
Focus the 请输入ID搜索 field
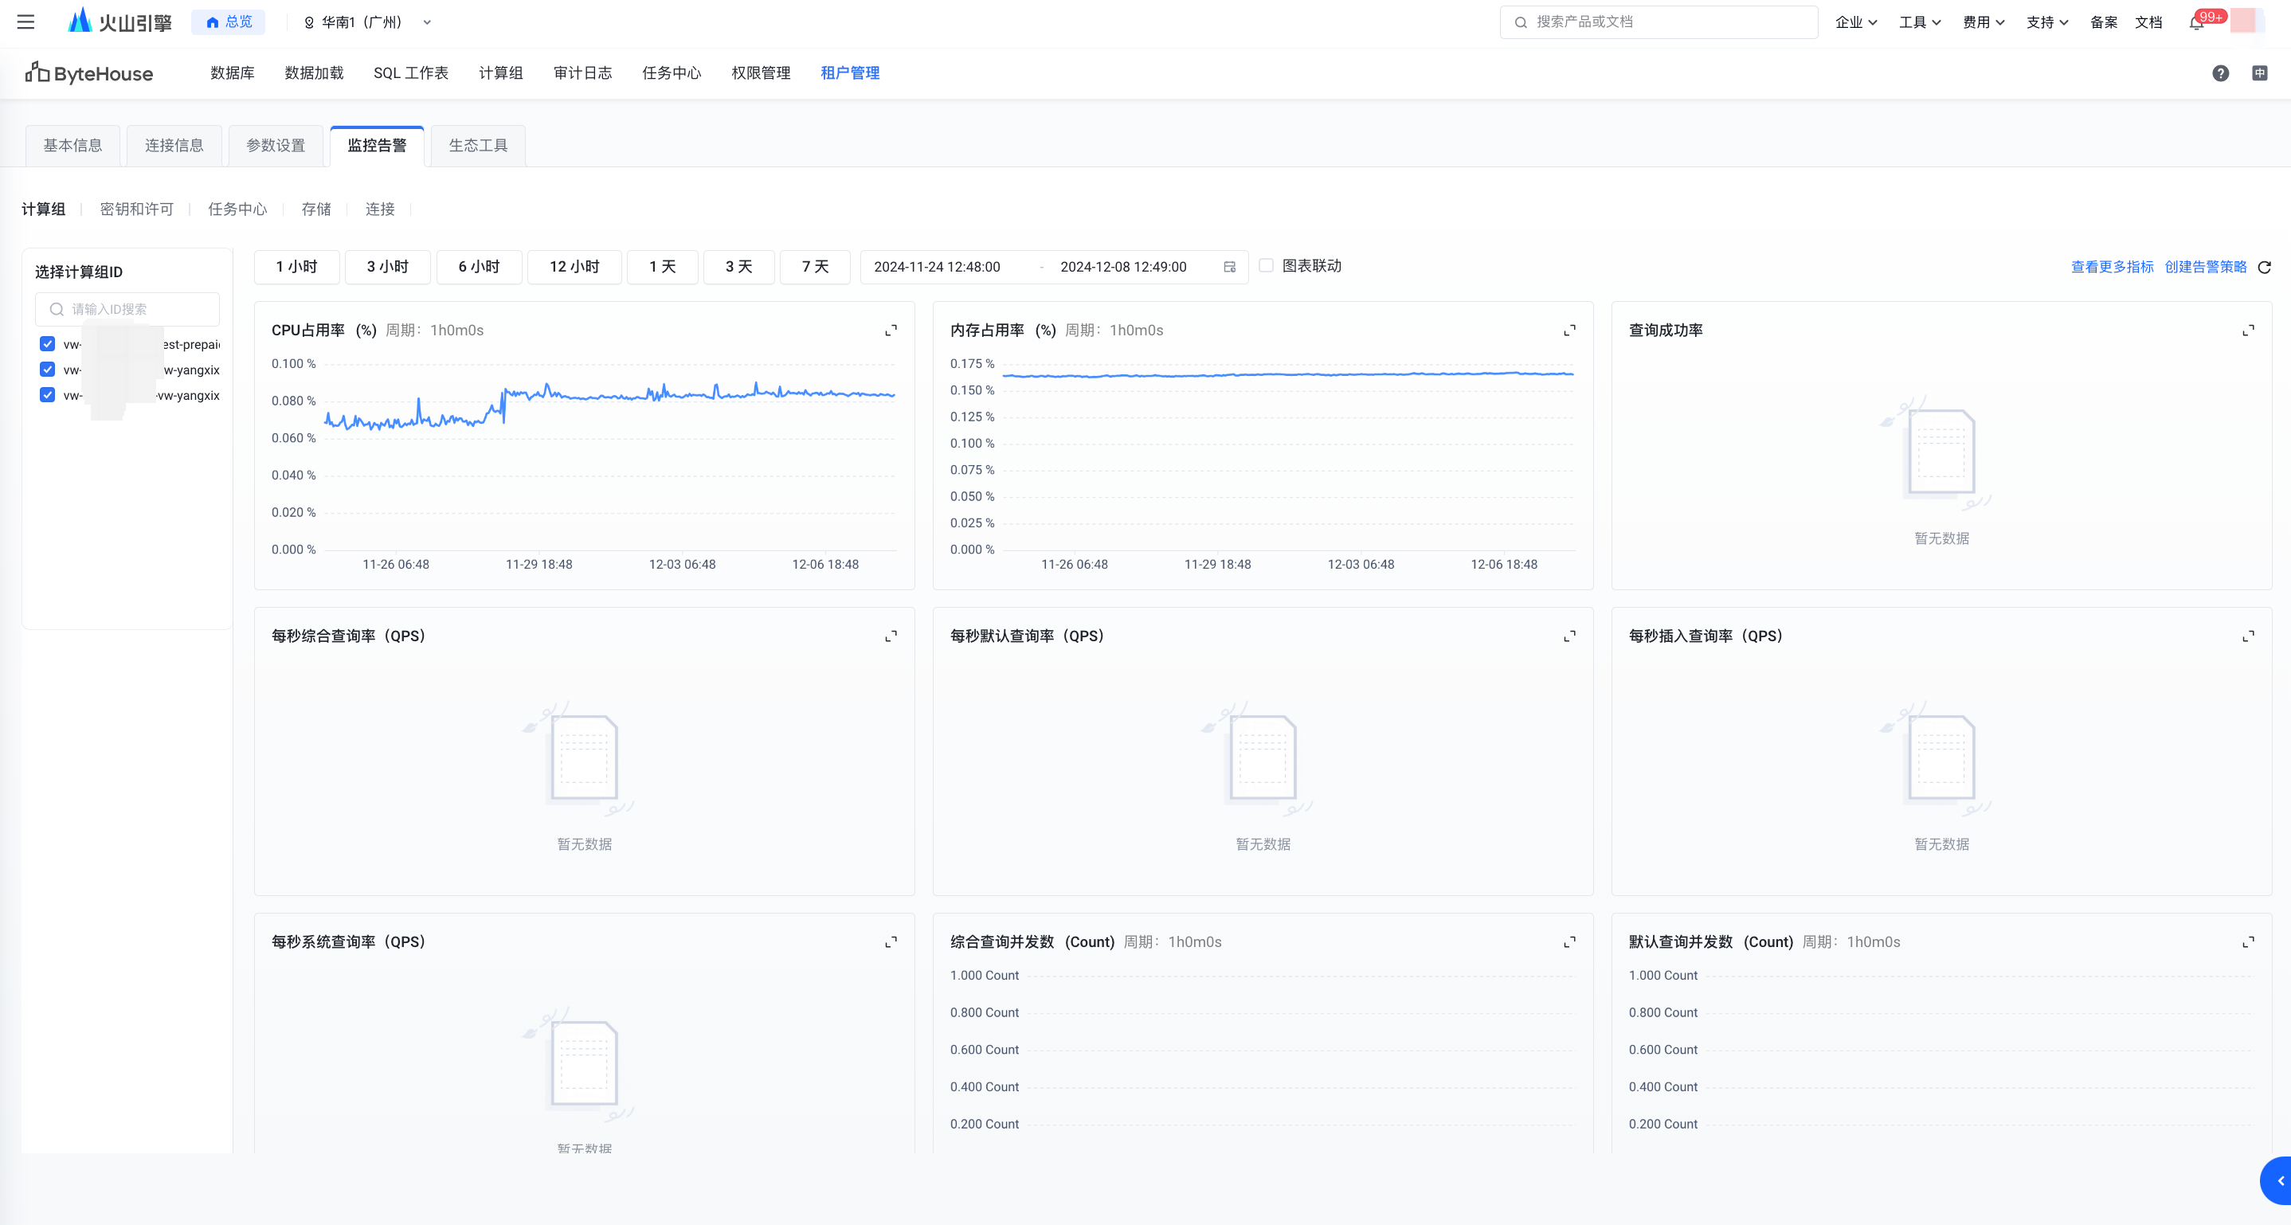click(127, 309)
